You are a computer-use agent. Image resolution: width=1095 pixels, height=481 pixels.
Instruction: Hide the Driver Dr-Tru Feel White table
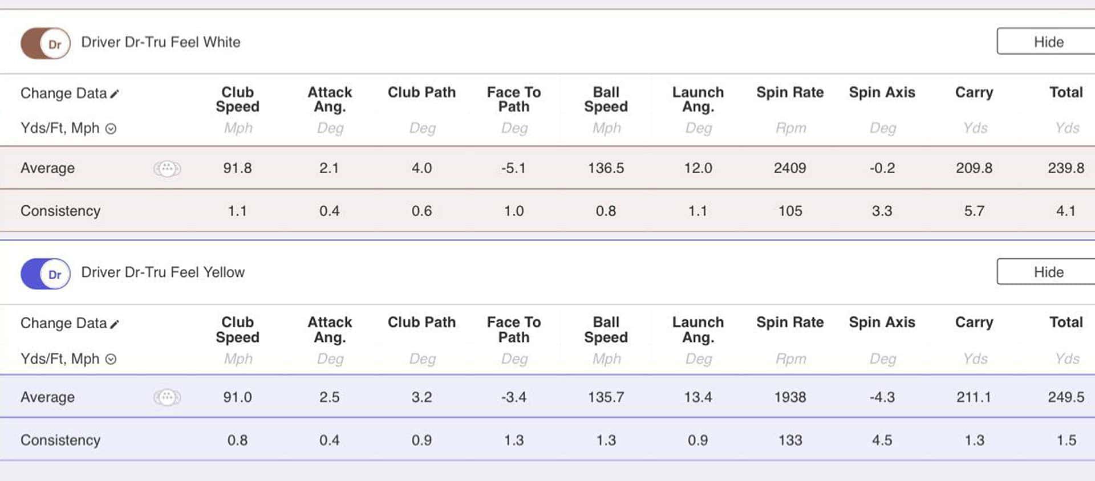tap(1048, 42)
